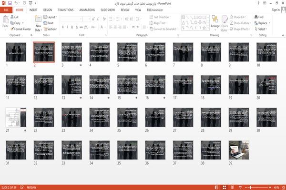Image resolution: width=286 pixels, height=190 pixels.
Task: Click the PowerPoint Help question mark
Action: tap(258, 3)
